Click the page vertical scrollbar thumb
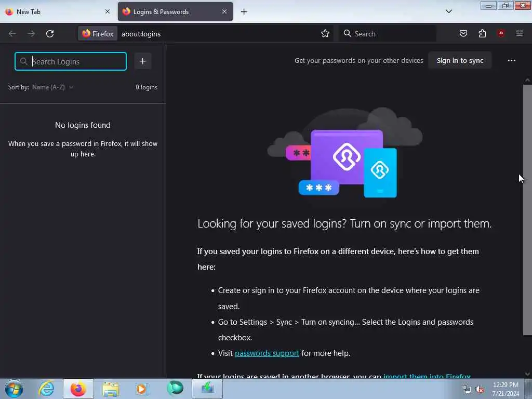This screenshot has height=399, width=532. pyautogui.click(x=527, y=210)
